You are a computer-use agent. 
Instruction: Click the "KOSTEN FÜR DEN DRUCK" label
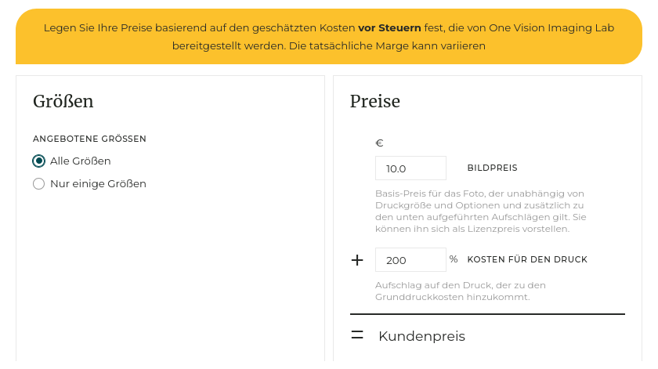click(527, 260)
